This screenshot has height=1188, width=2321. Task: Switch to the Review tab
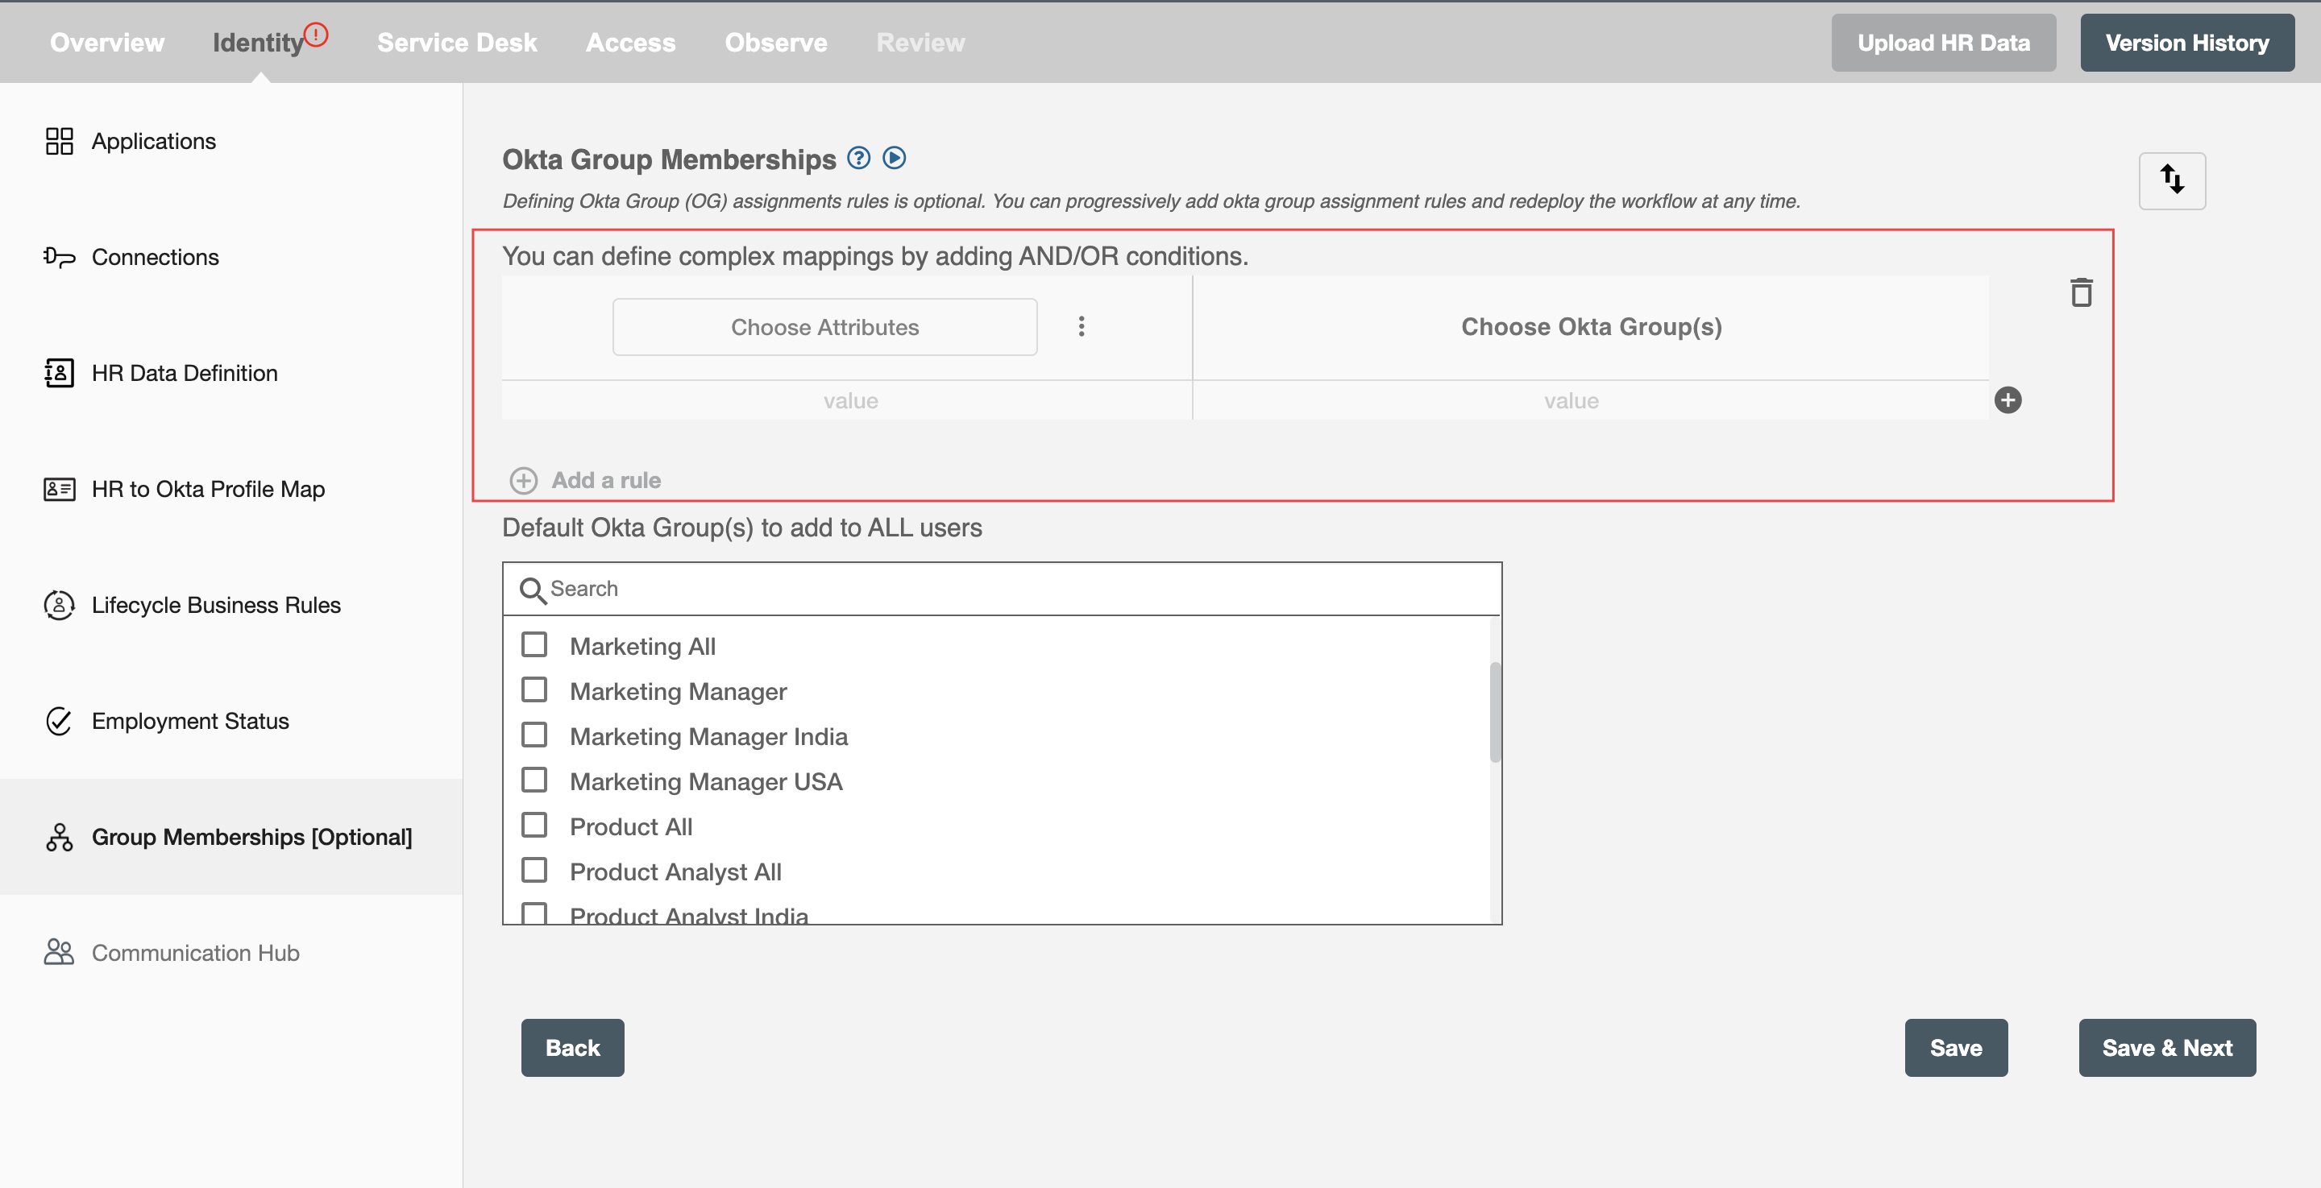920,43
